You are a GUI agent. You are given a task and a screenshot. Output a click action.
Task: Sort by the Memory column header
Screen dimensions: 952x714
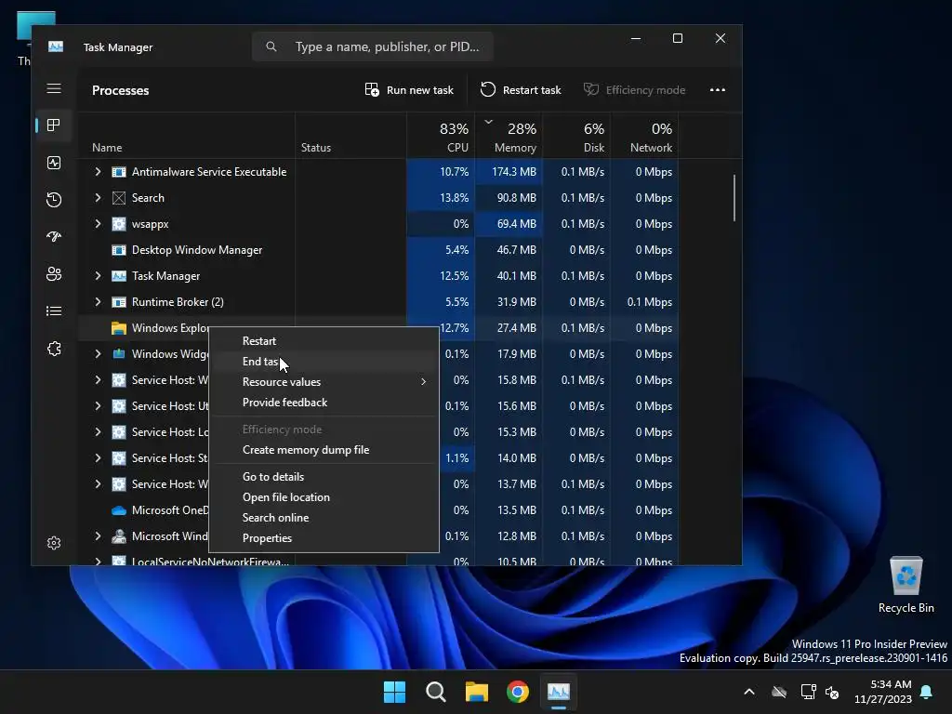tap(509, 137)
